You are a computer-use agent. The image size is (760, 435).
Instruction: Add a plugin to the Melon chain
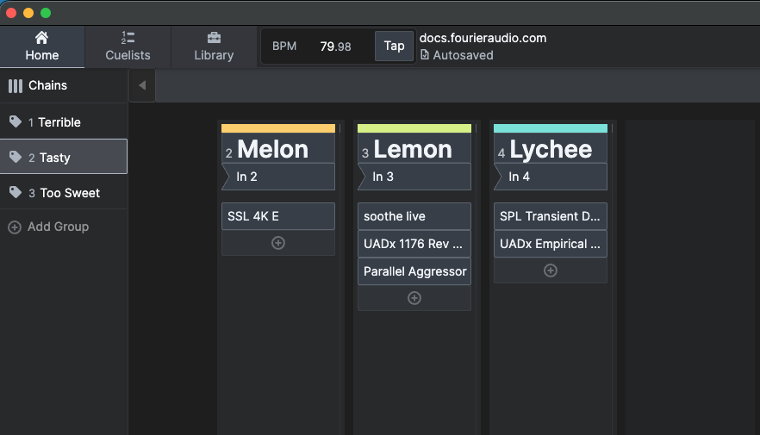(x=278, y=243)
